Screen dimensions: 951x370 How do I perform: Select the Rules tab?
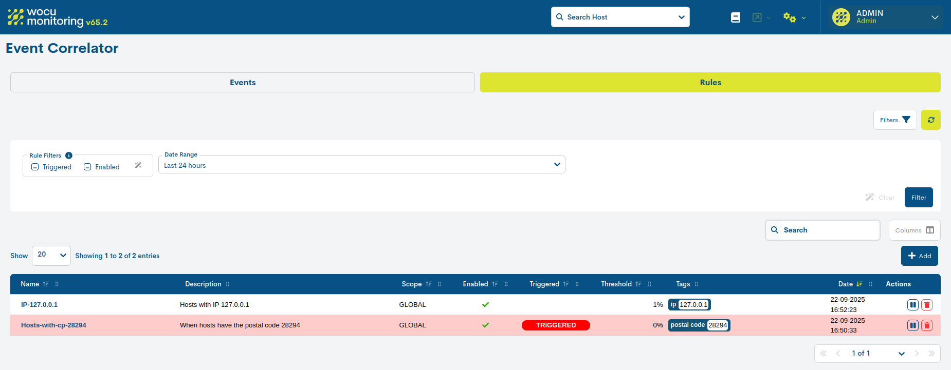click(x=710, y=83)
